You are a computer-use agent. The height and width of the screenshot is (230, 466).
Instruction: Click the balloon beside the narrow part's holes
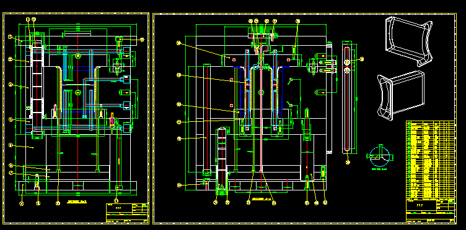point(362,59)
